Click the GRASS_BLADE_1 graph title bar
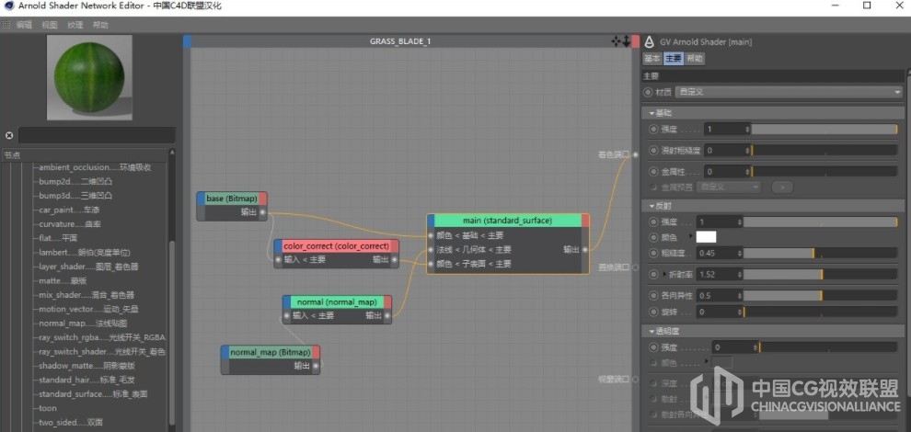911x432 pixels. point(400,41)
